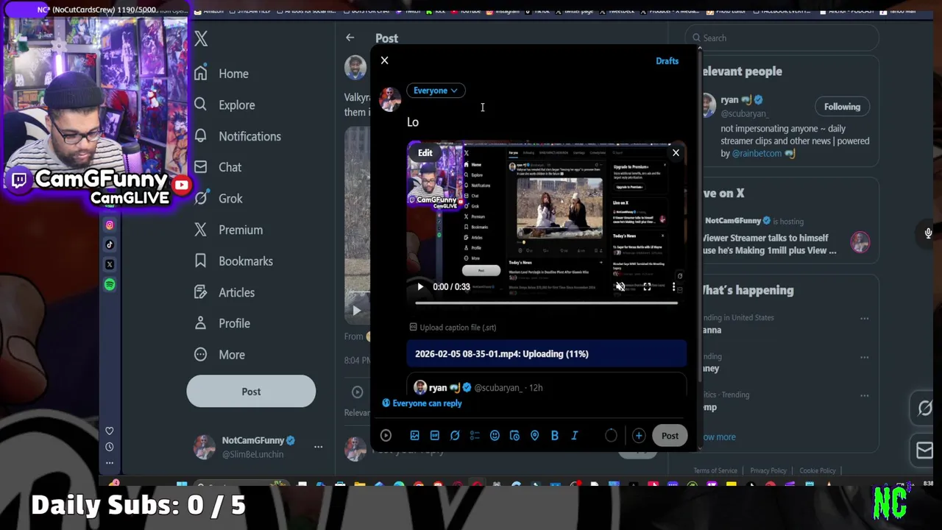The width and height of the screenshot is (942, 530).
Task: Expand the More menu in sidebar
Action: tap(219, 355)
